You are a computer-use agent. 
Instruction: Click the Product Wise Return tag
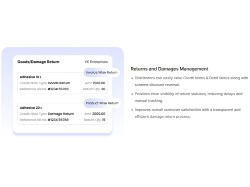click(102, 103)
